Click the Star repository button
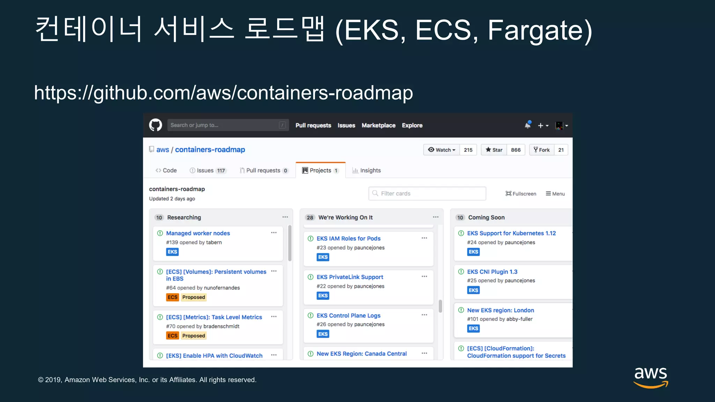Screen dimensions: 715x402 (494, 150)
